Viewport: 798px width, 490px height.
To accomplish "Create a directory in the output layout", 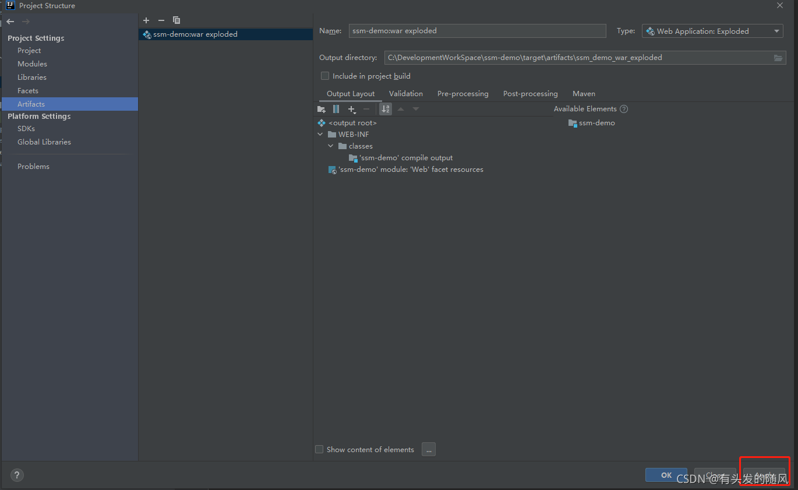I will pyautogui.click(x=321, y=109).
